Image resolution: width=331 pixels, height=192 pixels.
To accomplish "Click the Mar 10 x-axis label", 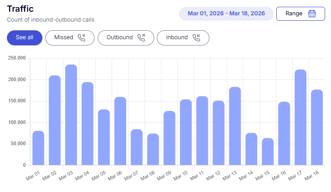I will tap(181, 175).
